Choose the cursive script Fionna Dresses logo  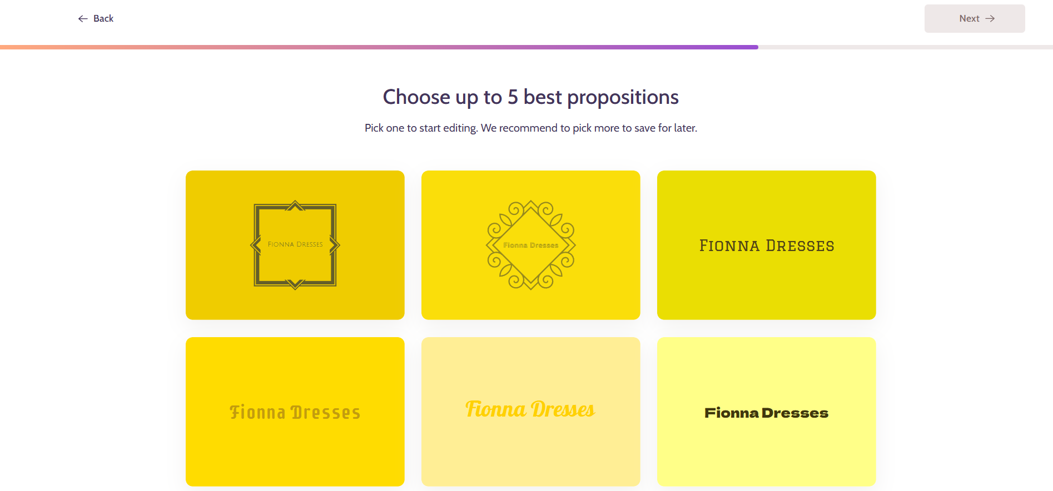pyautogui.click(x=531, y=411)
